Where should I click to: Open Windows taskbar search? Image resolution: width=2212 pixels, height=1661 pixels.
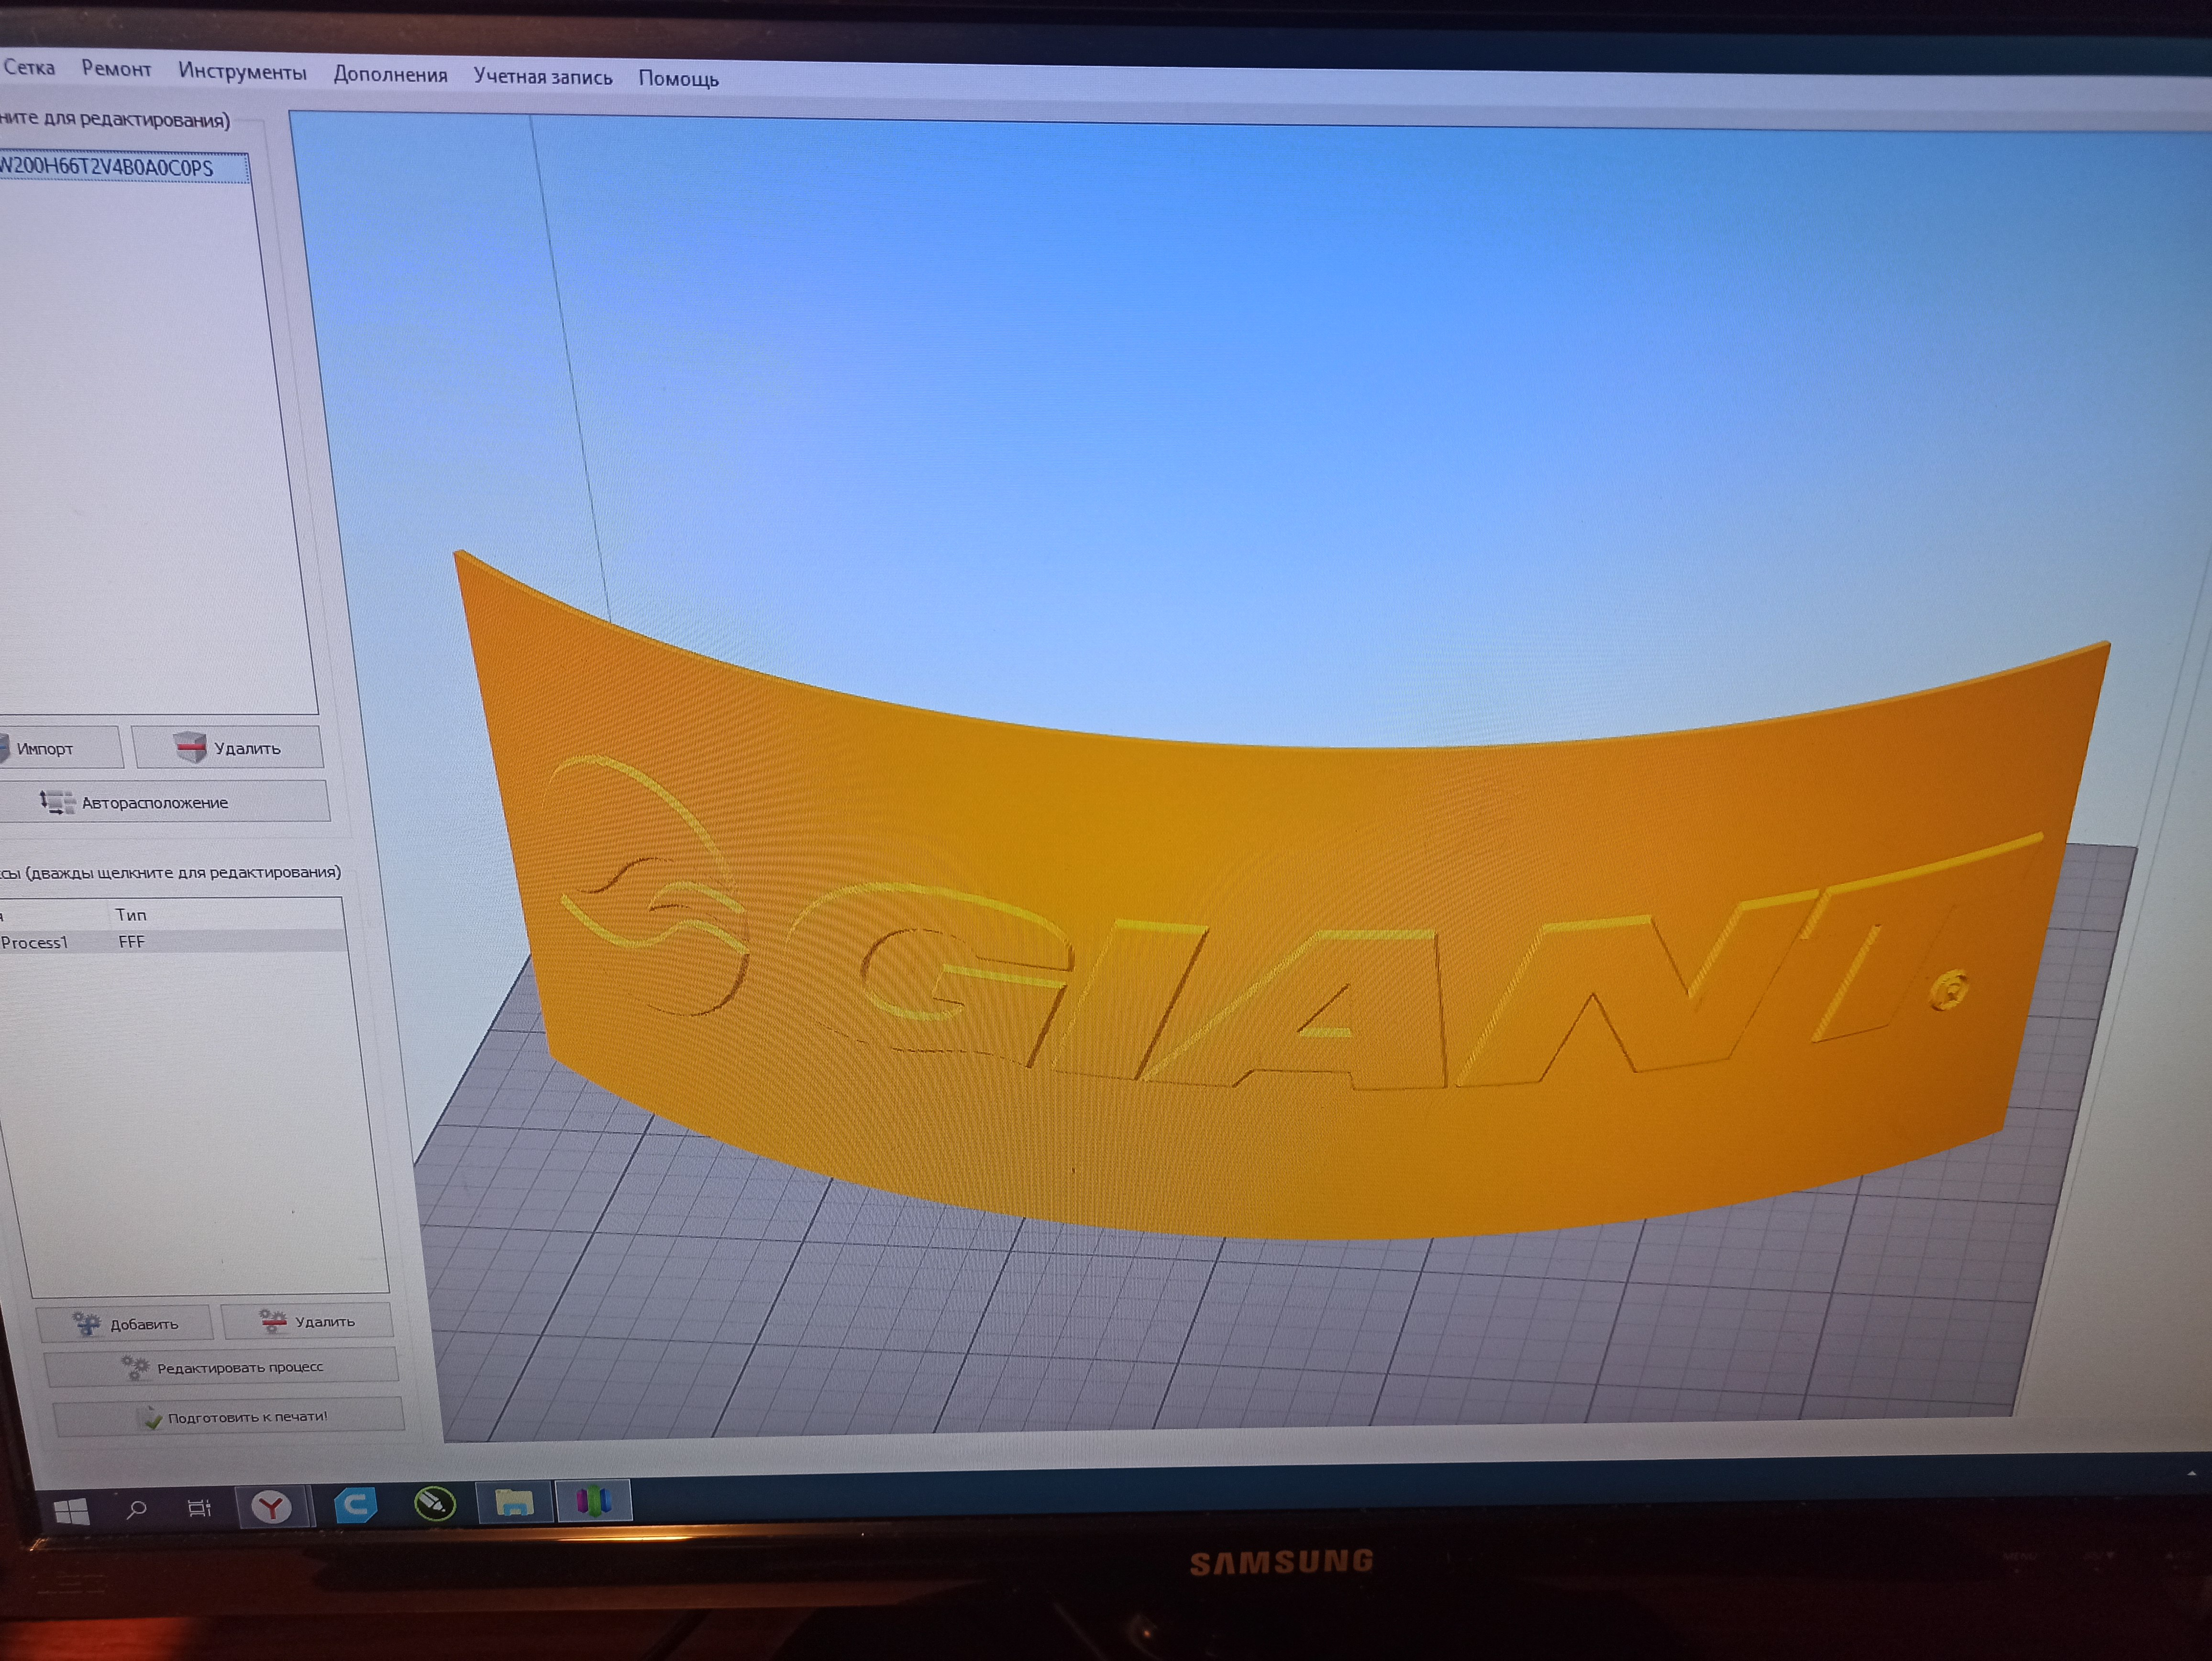pyautogui.click(x=137, y=1509)
